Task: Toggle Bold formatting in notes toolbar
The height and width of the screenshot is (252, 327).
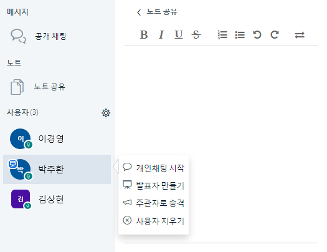Action: tap(144, 35)
